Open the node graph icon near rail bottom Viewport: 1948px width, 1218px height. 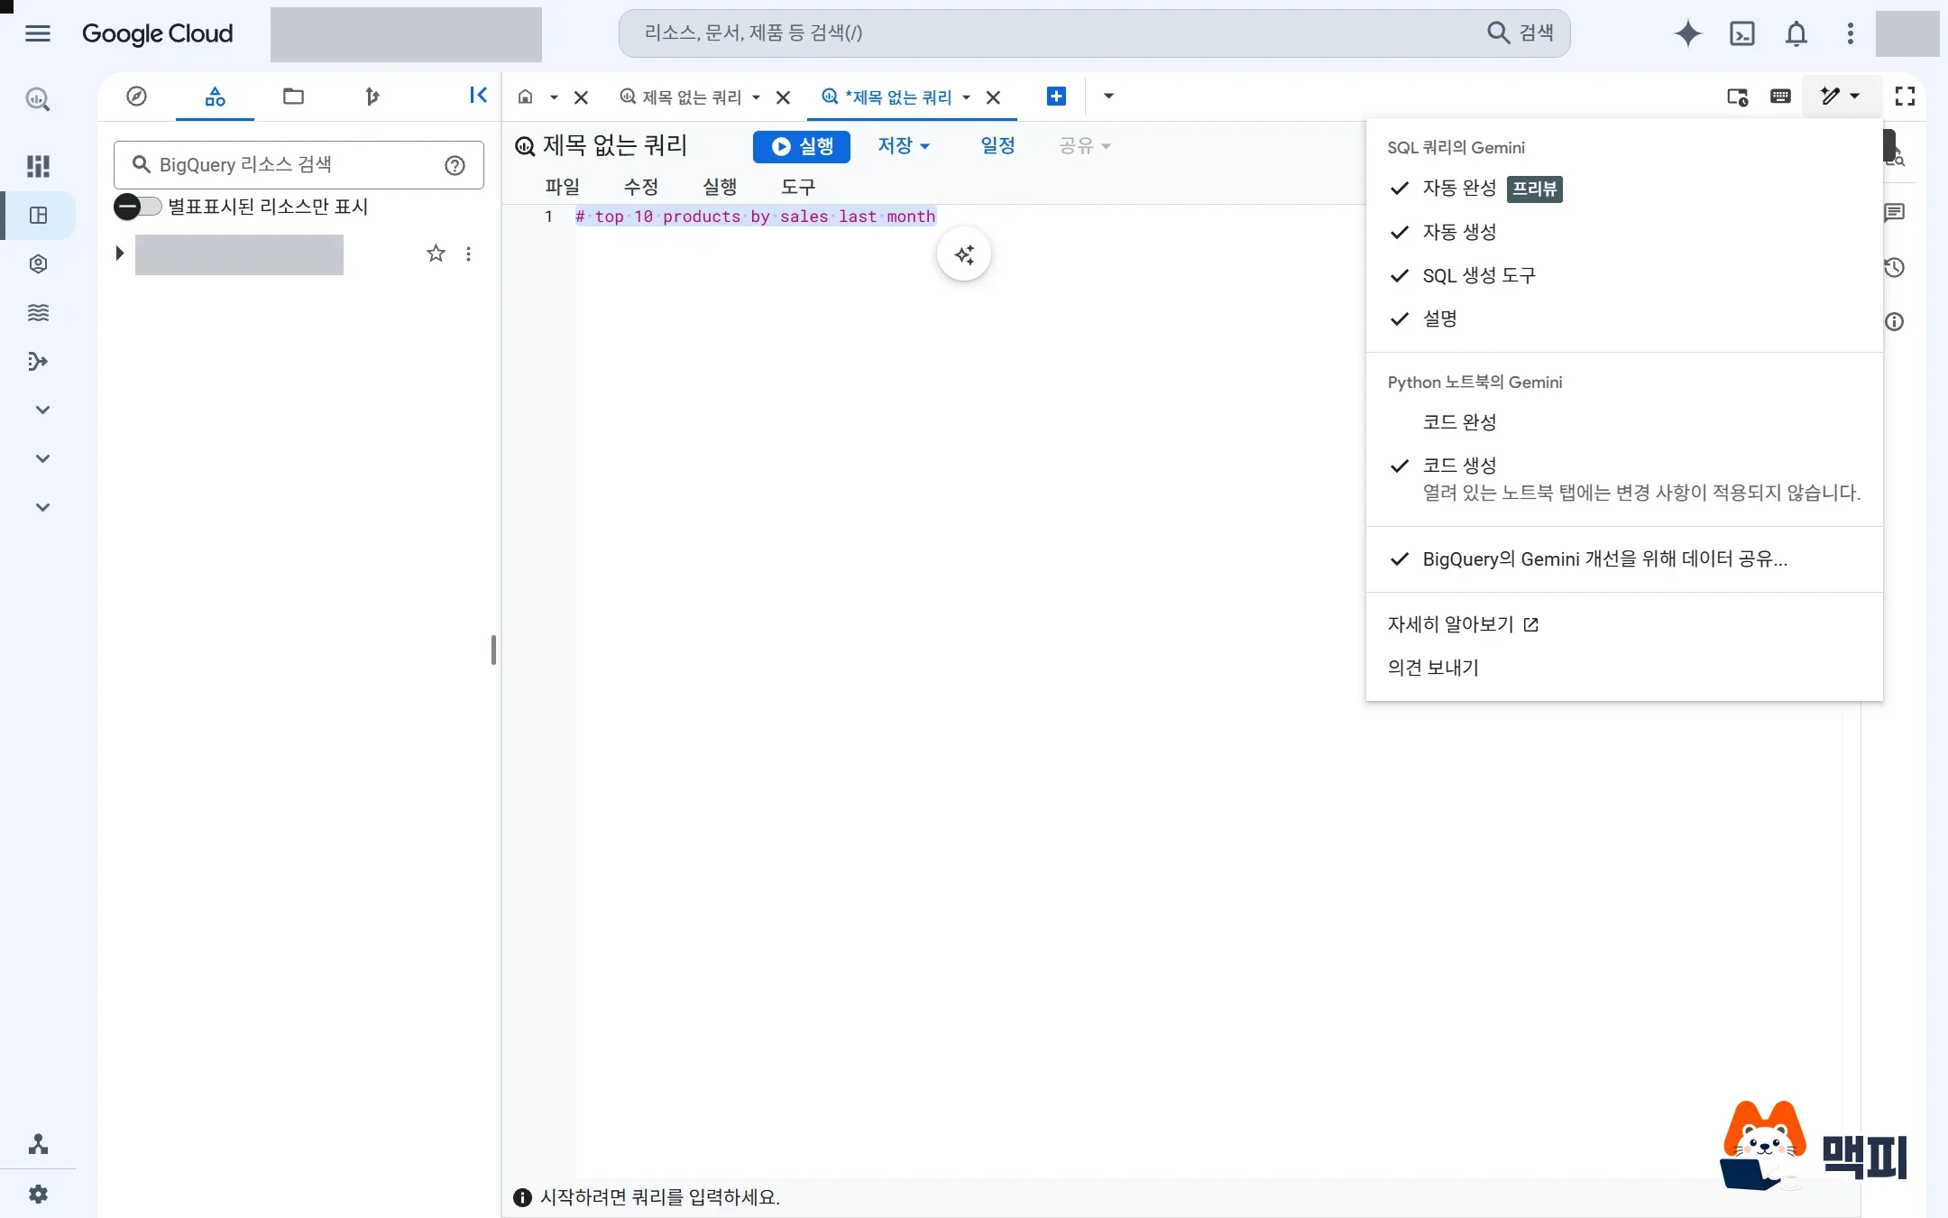pyautogui.click(x=38, y=1144)
